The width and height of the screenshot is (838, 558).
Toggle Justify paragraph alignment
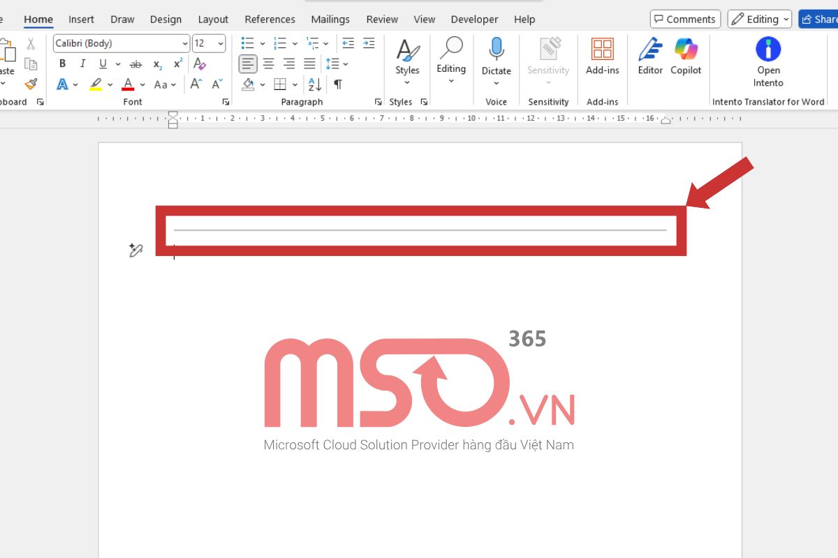[x=309, y=64]
